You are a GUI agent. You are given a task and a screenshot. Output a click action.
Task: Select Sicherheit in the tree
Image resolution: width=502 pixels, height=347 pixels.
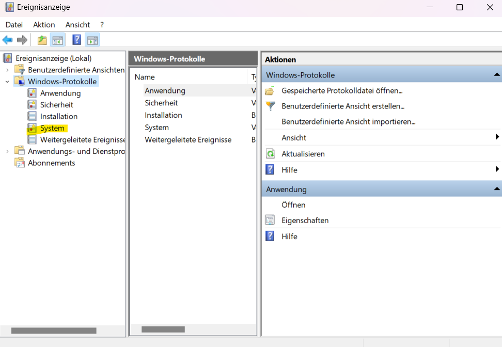[x=57, y=105]
